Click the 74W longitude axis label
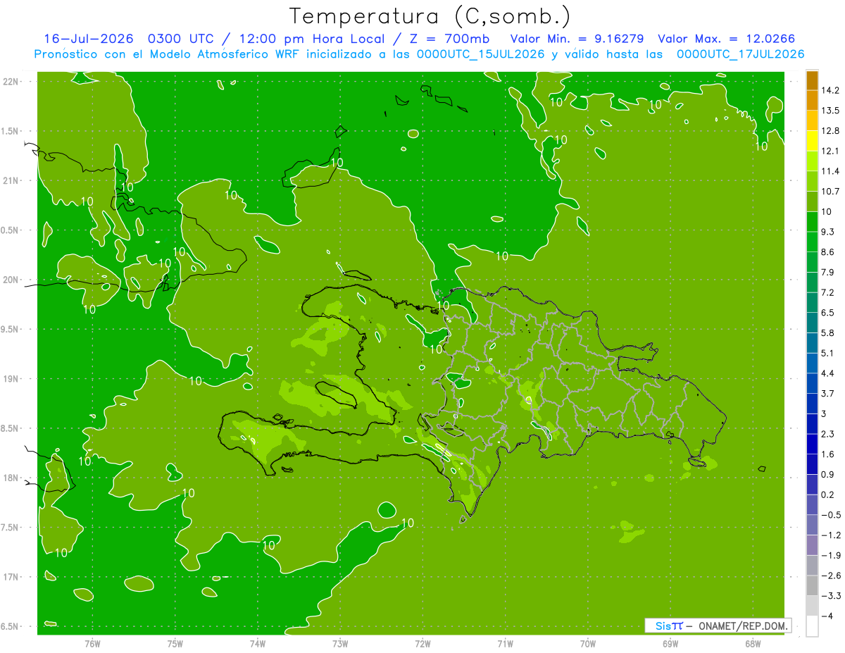The height and width of the screenshot is (653, 845). 258,643
